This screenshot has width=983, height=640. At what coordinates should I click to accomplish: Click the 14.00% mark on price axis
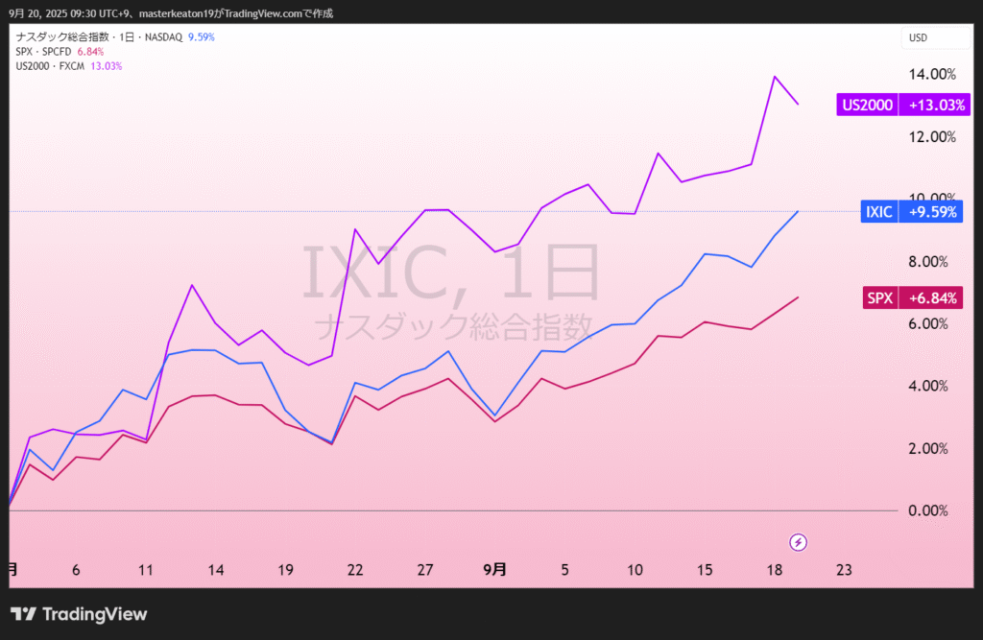pos(931,74)
